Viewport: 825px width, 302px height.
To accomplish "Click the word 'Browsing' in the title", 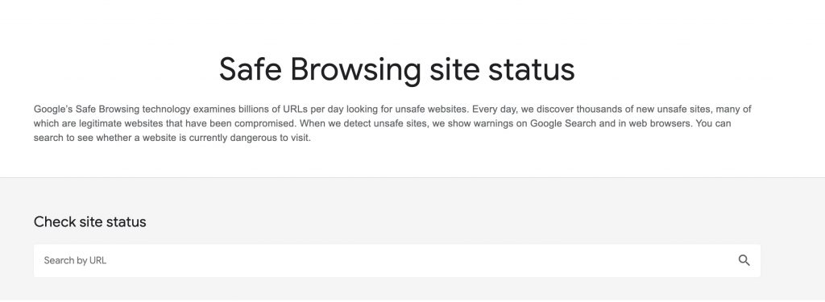I will point(355,70).
